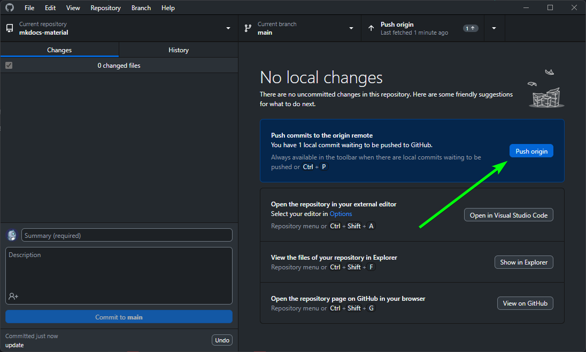
Task: Click the user avatar beside Summary field
Action: coord(12,235)
